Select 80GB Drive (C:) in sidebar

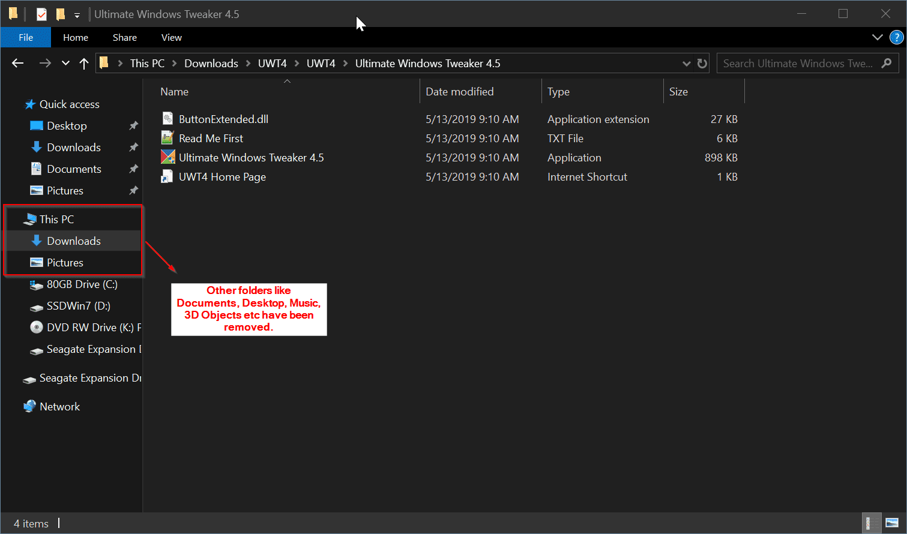click(x=82, y=284)
